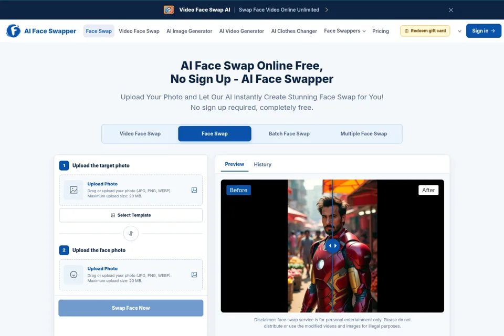Click the target photo upload image icon
The image size is (504, 336).
pos(73,190)
